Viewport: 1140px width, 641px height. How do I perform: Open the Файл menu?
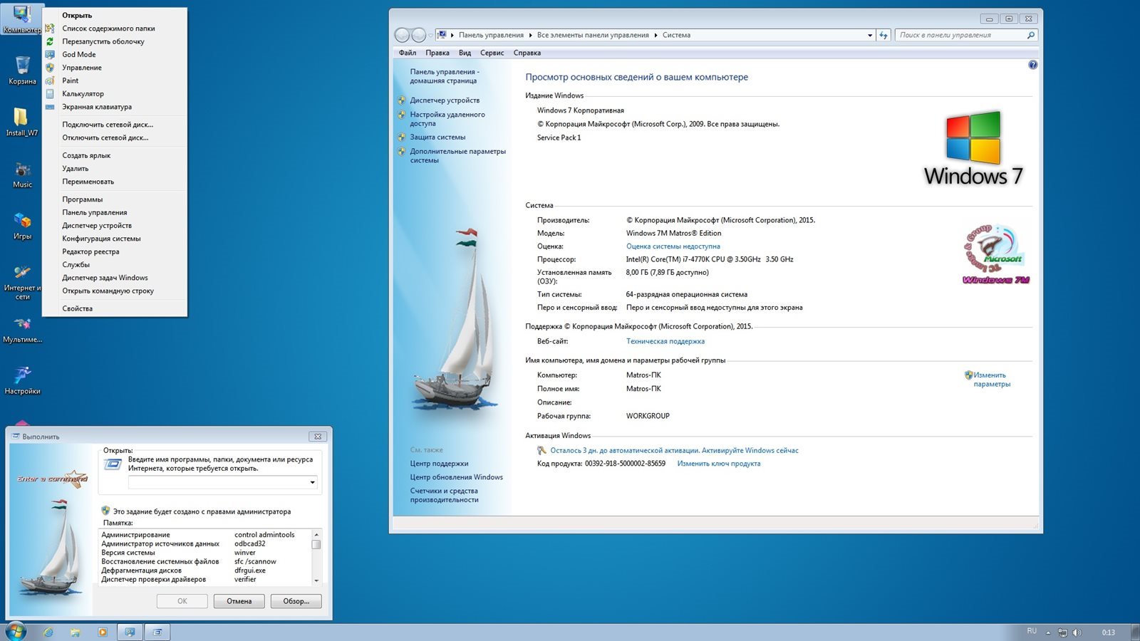408,53
